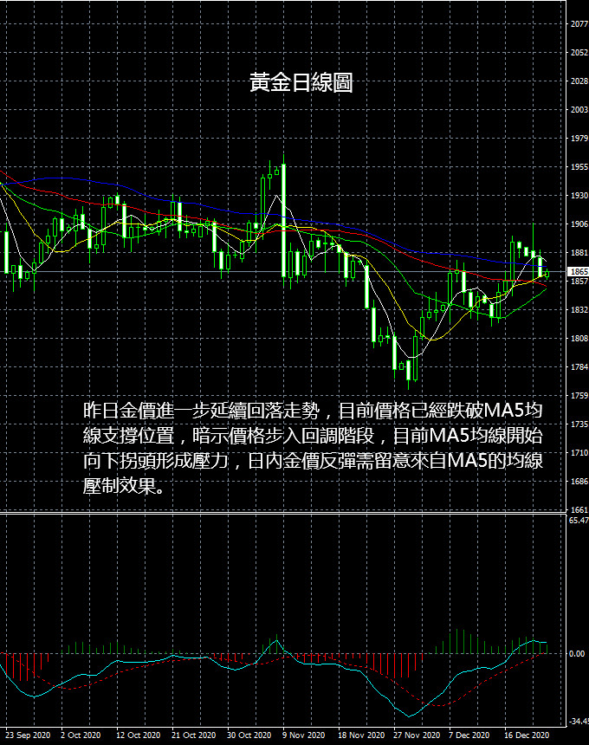Click the 黃金日線圖 chart title
The width and height of the screenshot is (589, 745).
pos(301,82)
